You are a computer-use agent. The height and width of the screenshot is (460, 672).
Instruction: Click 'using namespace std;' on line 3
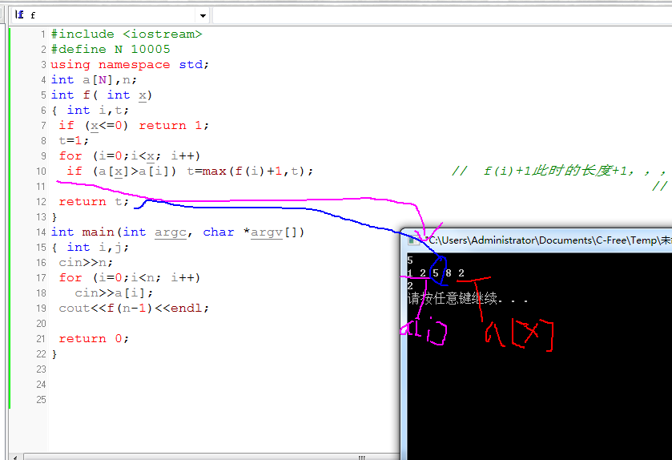(130, 65)
